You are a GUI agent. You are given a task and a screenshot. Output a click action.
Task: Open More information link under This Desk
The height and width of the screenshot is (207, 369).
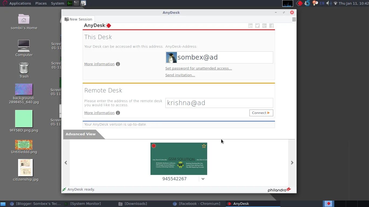click(x=99, y=64)
